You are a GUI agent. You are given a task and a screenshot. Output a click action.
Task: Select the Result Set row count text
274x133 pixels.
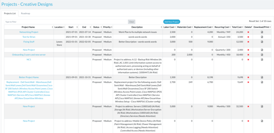(260, 21)
